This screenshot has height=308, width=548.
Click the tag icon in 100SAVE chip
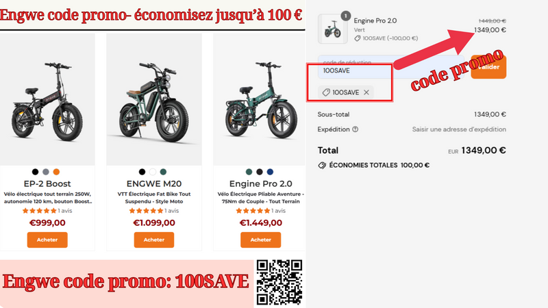tap(326, 92)
